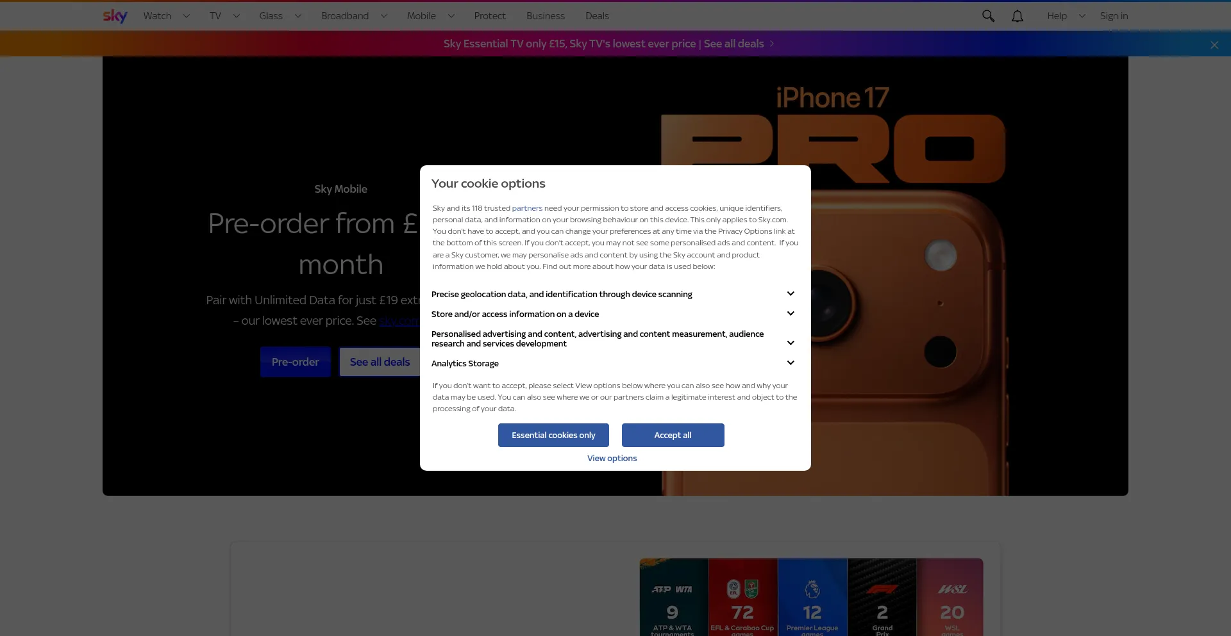Select the Grand Prix tile

point(882,597)
